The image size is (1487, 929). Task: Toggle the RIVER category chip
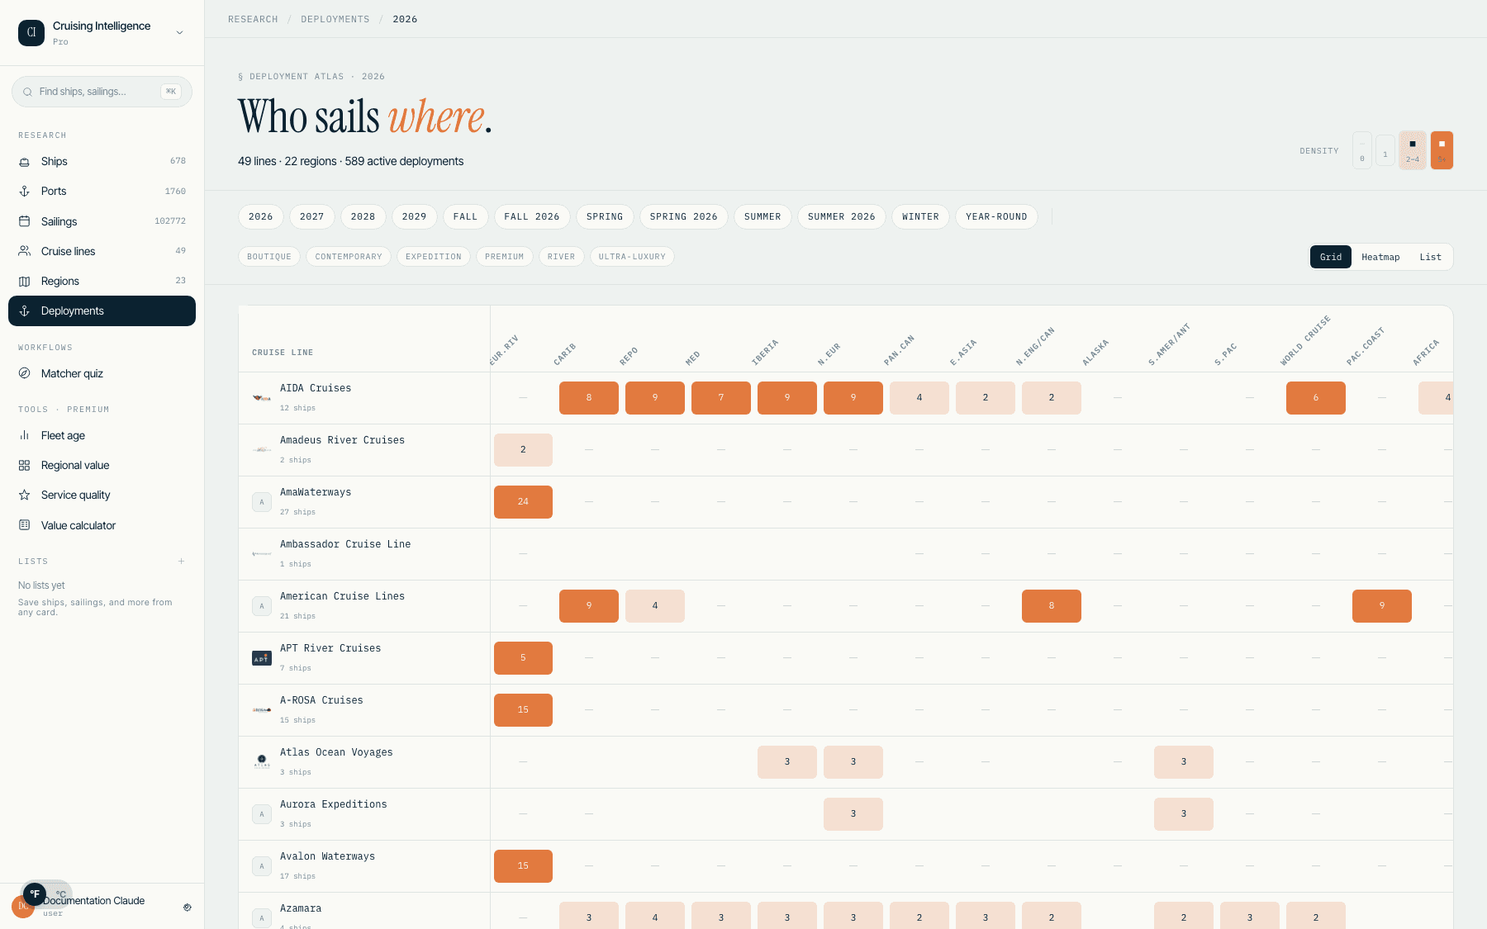tap(562, 257)
